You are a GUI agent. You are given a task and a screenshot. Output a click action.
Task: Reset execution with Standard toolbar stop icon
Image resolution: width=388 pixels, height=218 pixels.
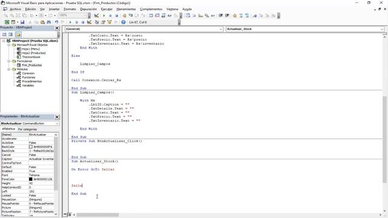(x=83, y=22)
